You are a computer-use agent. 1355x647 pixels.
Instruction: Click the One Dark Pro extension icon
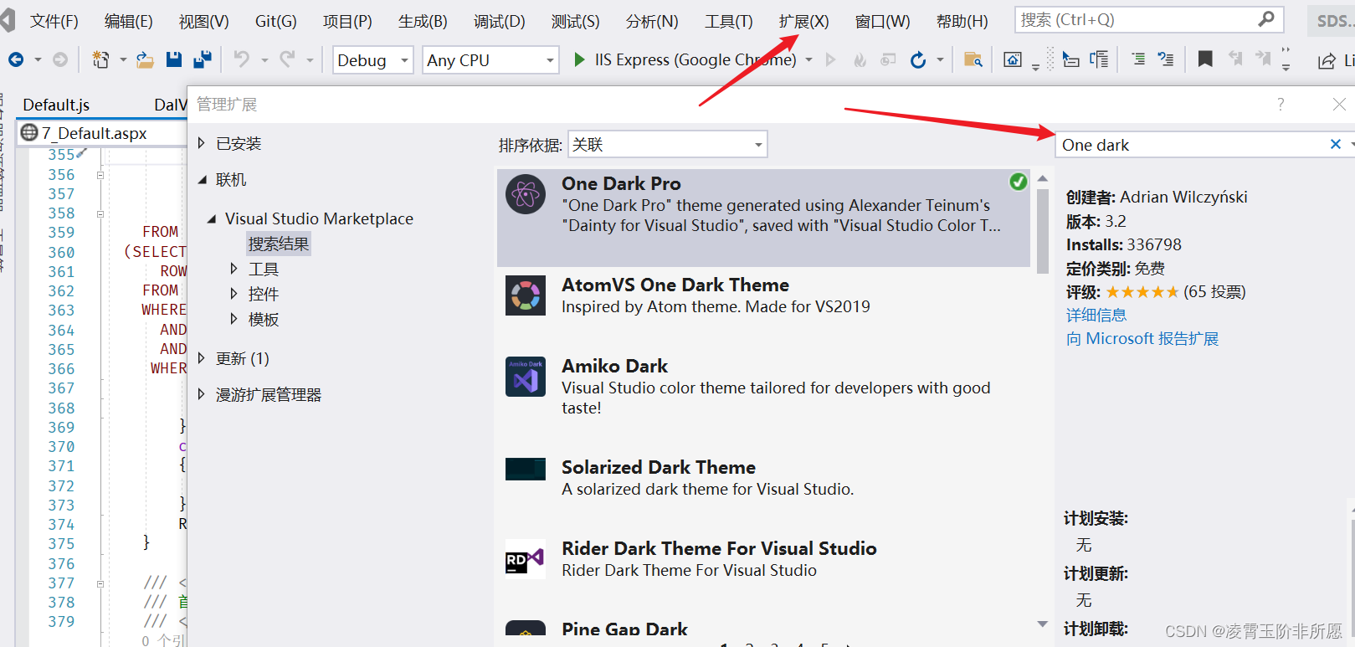coord(526,194)
